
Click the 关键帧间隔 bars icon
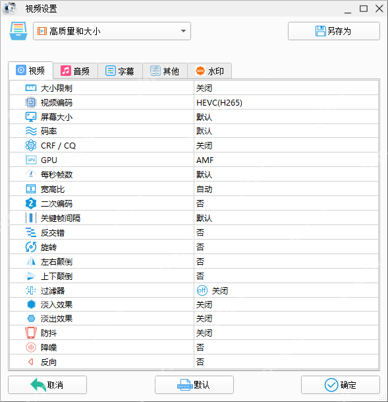tap(31, 218)
